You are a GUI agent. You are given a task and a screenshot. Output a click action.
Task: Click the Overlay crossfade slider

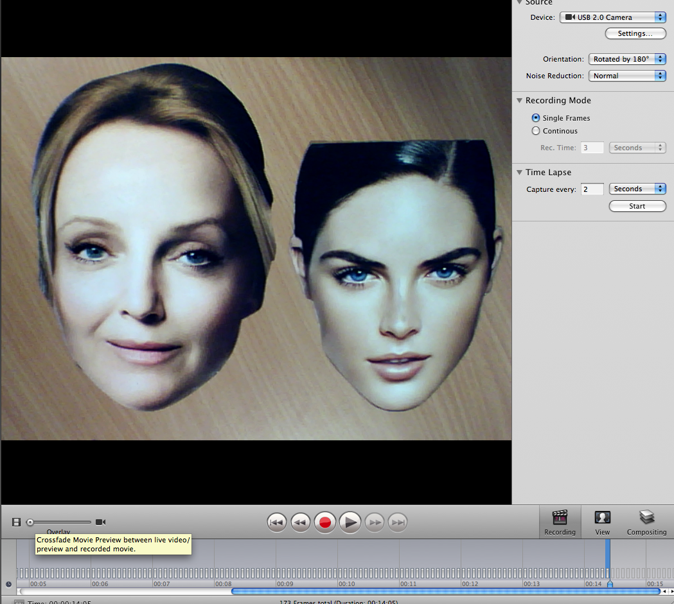coord(59,522)
